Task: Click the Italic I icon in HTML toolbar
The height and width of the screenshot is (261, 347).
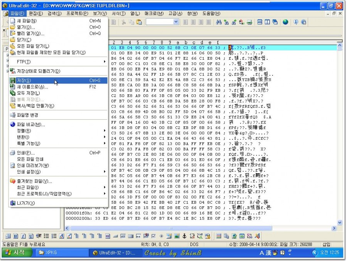Action: click(x=23, y=236)
